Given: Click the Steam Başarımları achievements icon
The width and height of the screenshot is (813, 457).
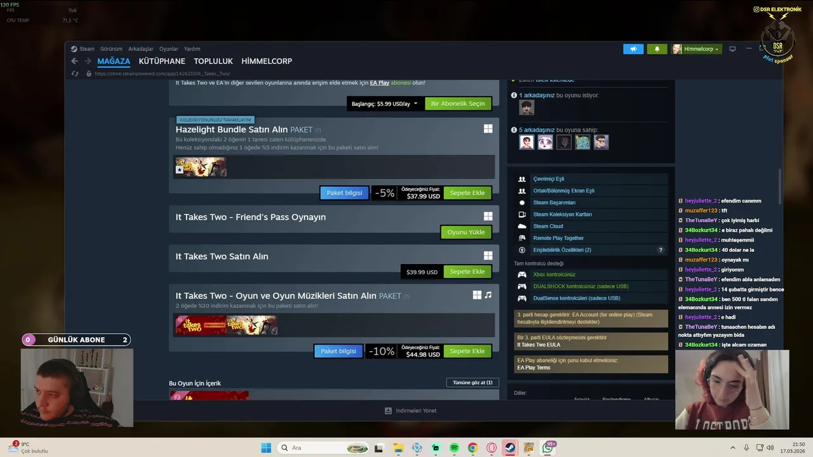Looking at the screenshot, I should coord(522,202).
